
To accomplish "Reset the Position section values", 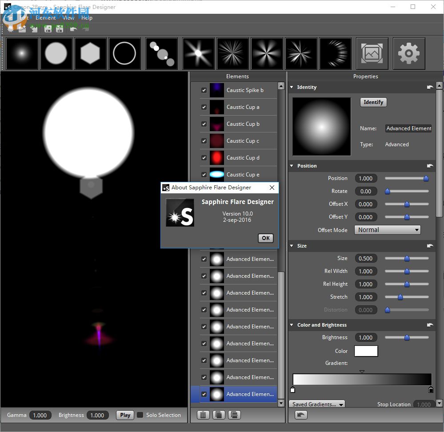I will tap(430, 166).
